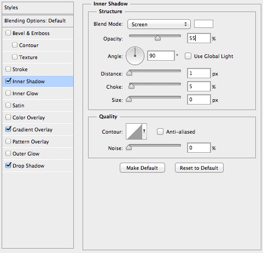Screen dimensions: 263x253
Task: Enable the Outer Glow checkbox
Action: point(8,153)
